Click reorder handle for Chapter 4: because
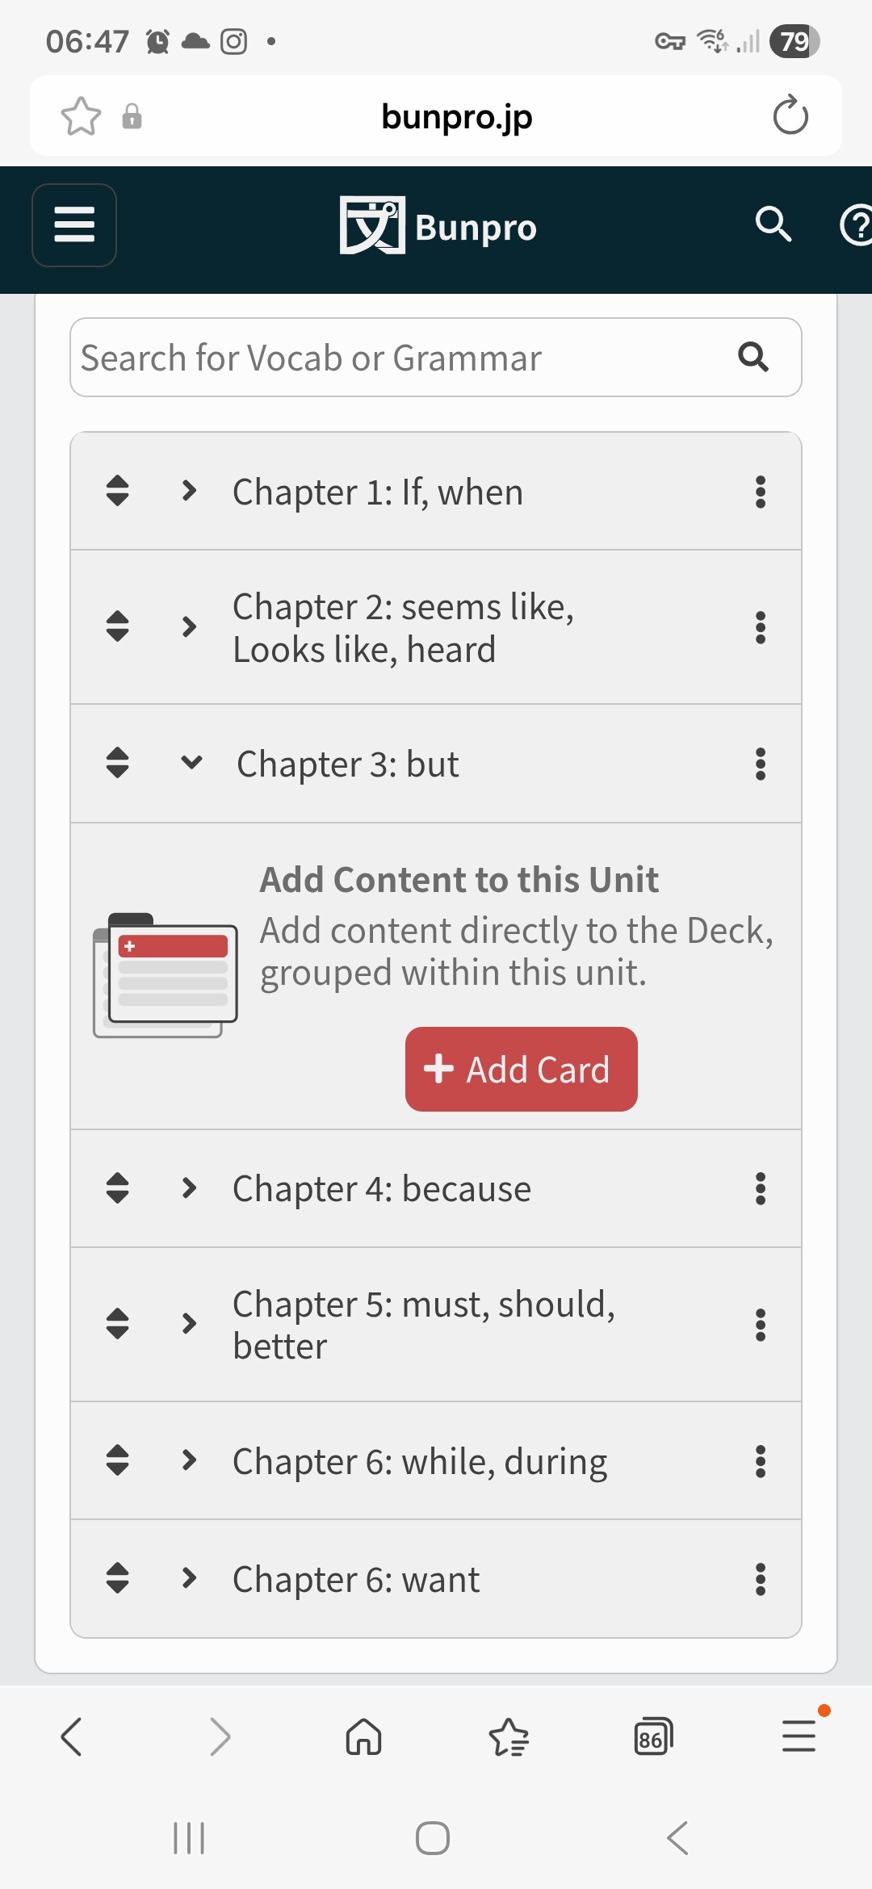 tap(118, 1188)
